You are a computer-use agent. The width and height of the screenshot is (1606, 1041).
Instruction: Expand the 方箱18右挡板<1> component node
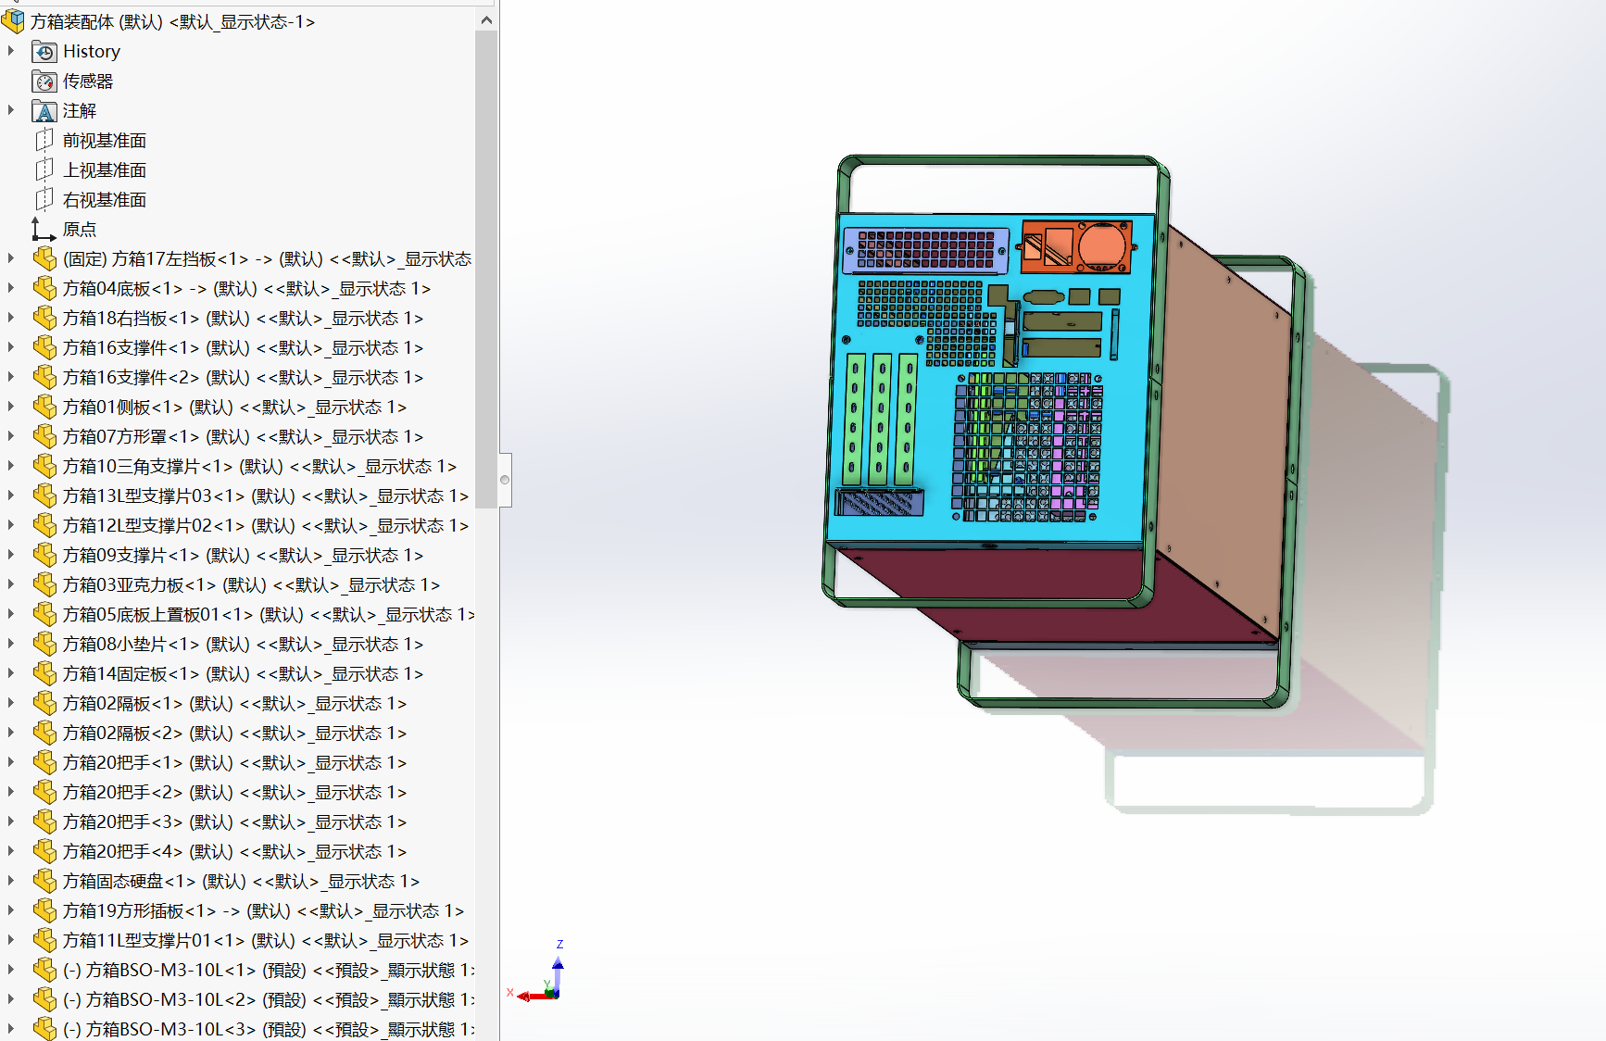11,318
